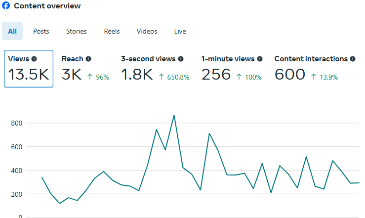The height and width of the screenshot is (218, 365).
Task: Open the 3-second views info tooltip icon
Action: [181, 59]
